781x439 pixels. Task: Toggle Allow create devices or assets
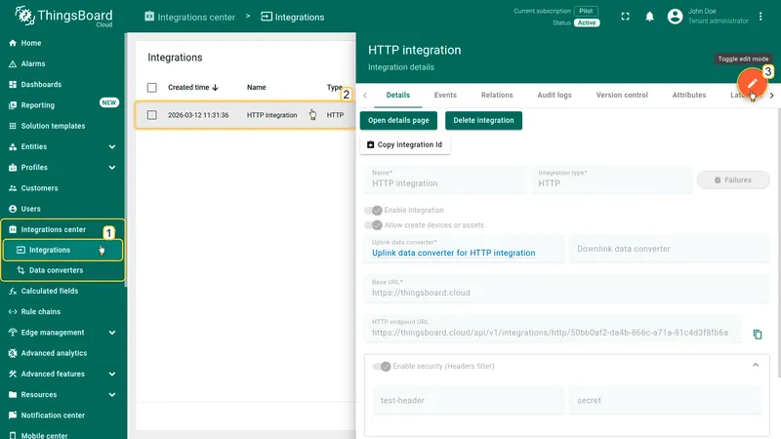[x=373, y=225]
